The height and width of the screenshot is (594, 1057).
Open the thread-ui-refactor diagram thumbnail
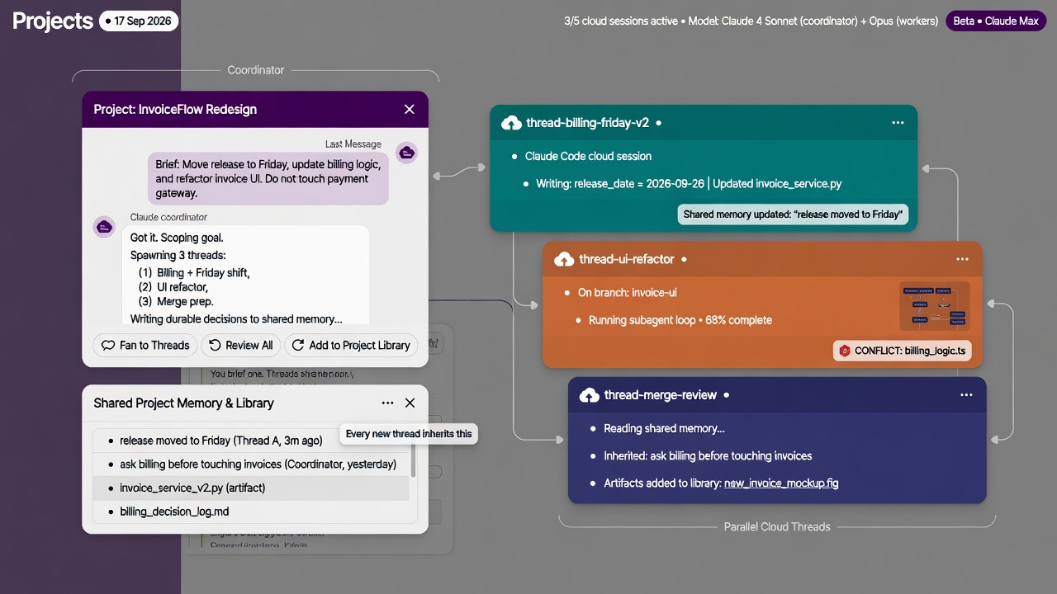pyautogui.click(x=934, y=306)
